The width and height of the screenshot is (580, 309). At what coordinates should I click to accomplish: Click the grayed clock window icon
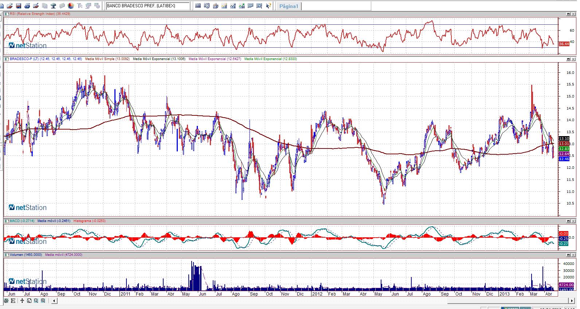pos(97,6)
